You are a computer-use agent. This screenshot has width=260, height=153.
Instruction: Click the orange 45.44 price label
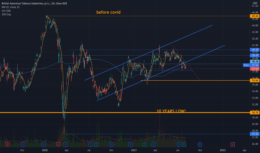click(x=255, y=16)
